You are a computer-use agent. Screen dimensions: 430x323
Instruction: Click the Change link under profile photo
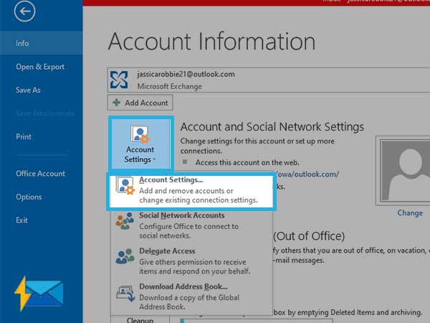(x=410, y=213)
